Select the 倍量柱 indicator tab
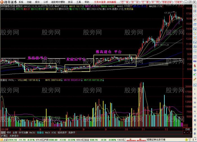 (x=40, y=133)
